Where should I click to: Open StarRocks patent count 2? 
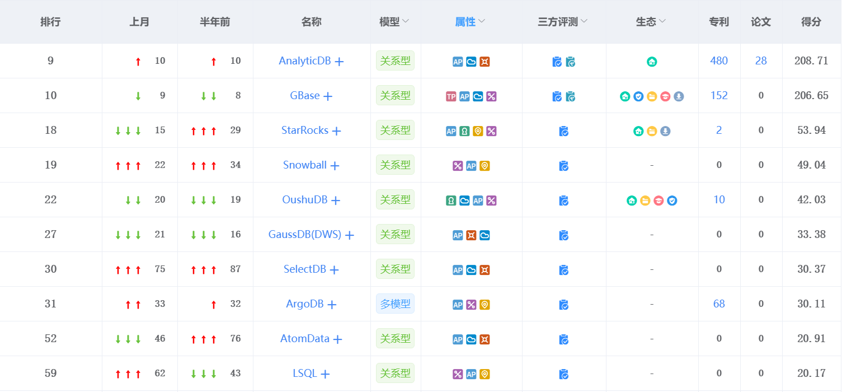coord(719,130)
